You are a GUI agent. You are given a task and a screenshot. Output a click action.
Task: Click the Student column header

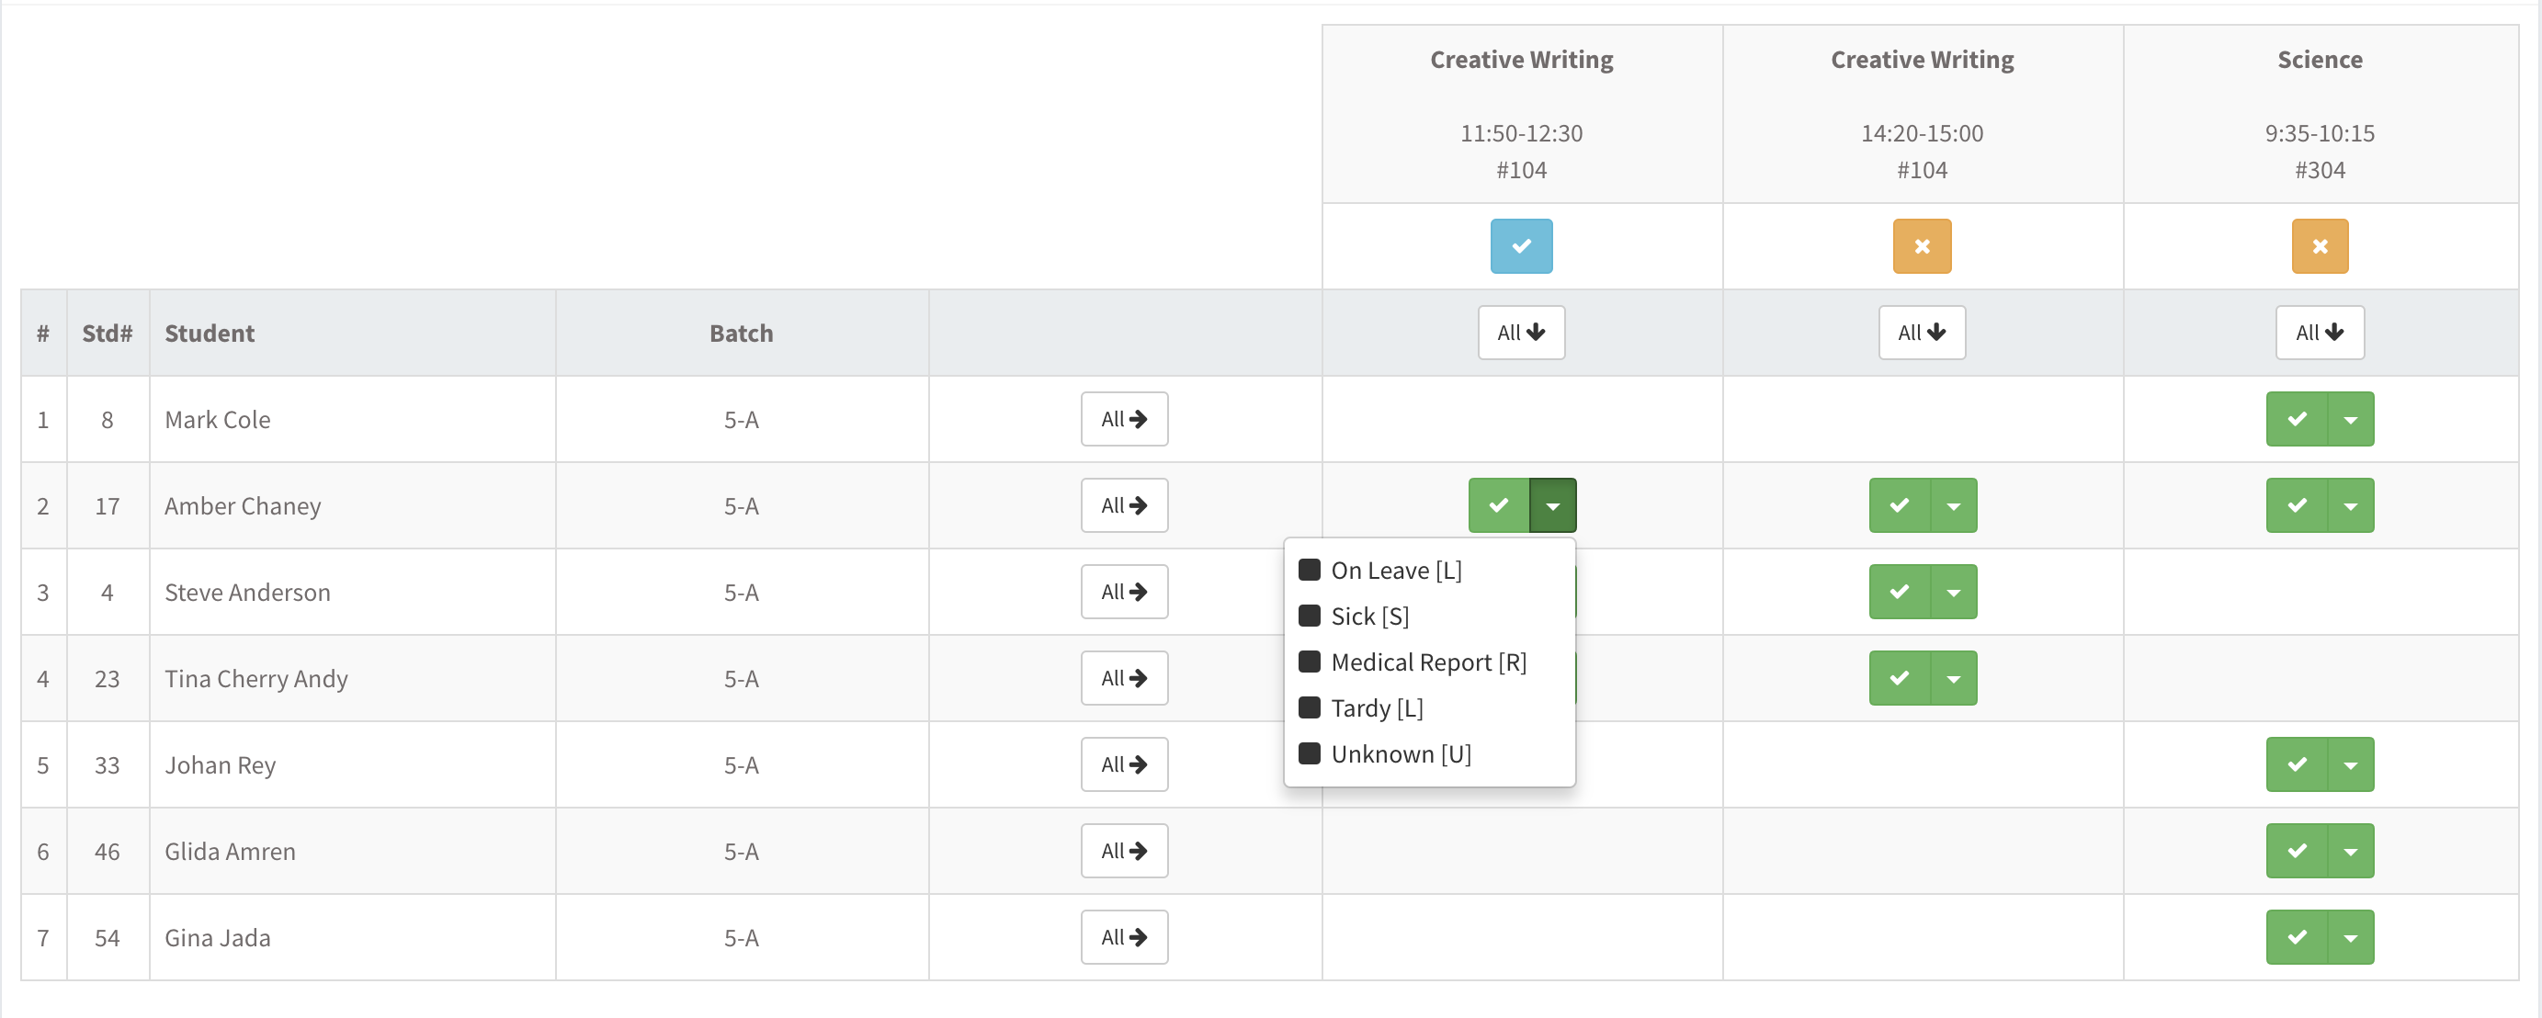(210, 334)
